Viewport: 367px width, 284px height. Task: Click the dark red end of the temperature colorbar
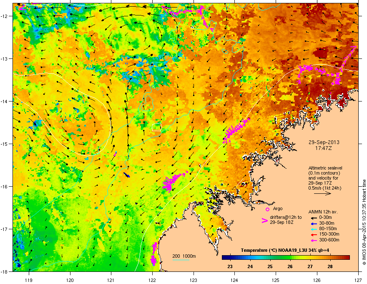[347, 258]
